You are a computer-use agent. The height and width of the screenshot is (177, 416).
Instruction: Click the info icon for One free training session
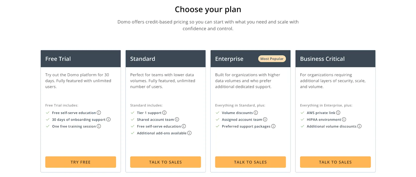[99, 126]
